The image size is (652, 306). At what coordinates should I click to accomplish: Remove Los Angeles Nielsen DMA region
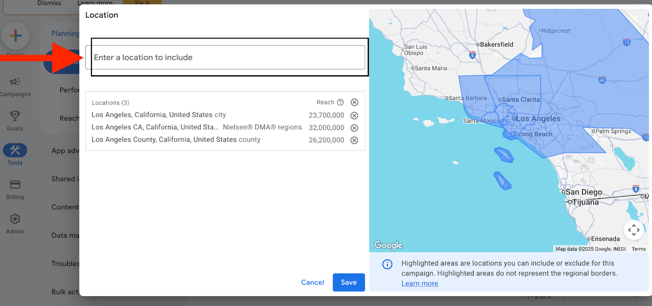click(x=354, y=128)
